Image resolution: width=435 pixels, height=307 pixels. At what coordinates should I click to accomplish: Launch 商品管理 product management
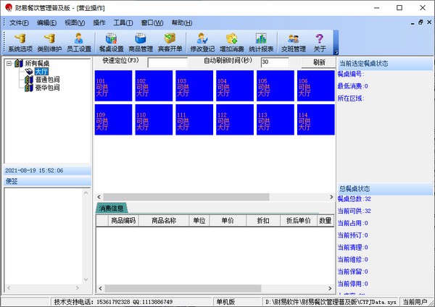(141, 42)
